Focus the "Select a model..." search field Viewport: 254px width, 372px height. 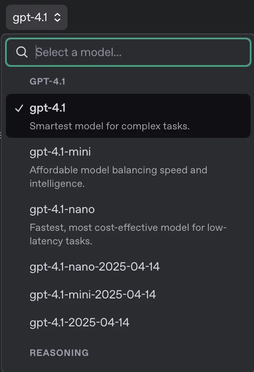click(128, 52)
